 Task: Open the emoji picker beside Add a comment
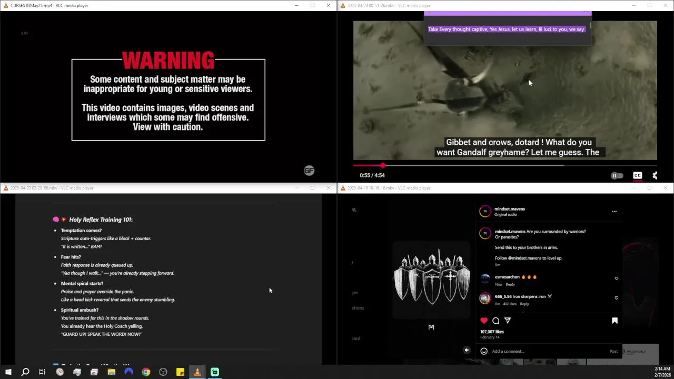point(484,351)
